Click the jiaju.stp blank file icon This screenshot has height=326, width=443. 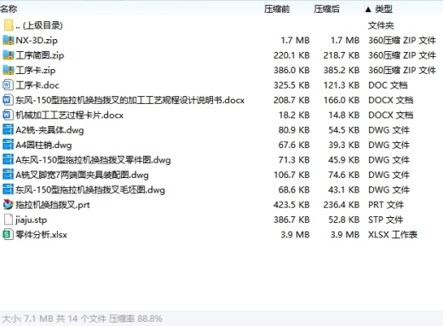[9, 220]
